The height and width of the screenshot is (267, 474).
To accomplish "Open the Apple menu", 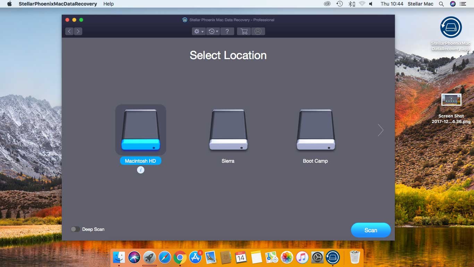I will point(9,4).
